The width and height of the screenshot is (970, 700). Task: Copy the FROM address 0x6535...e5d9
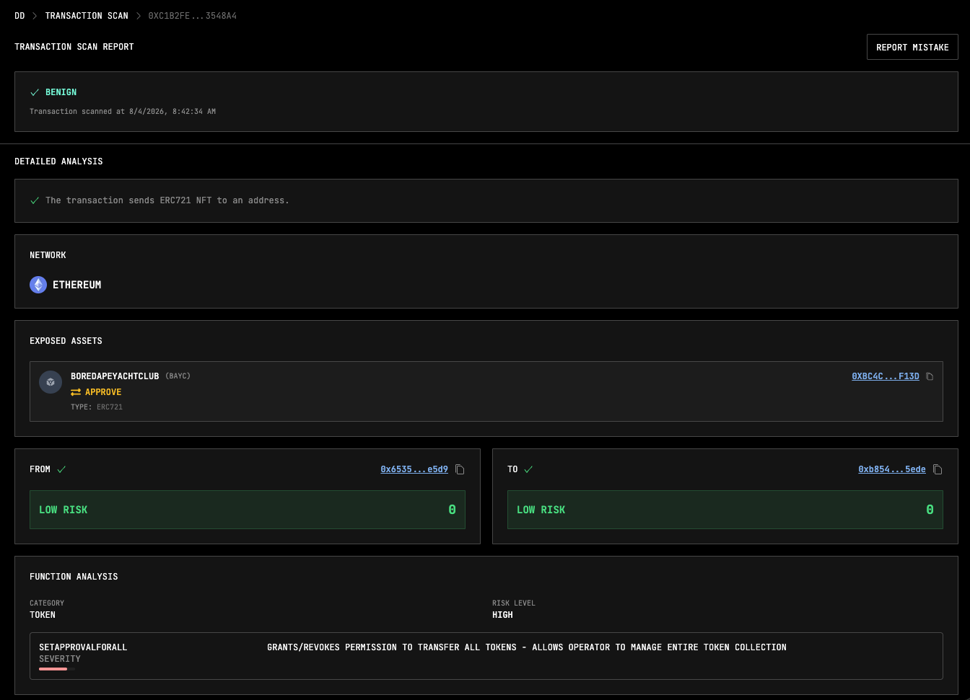460,469
